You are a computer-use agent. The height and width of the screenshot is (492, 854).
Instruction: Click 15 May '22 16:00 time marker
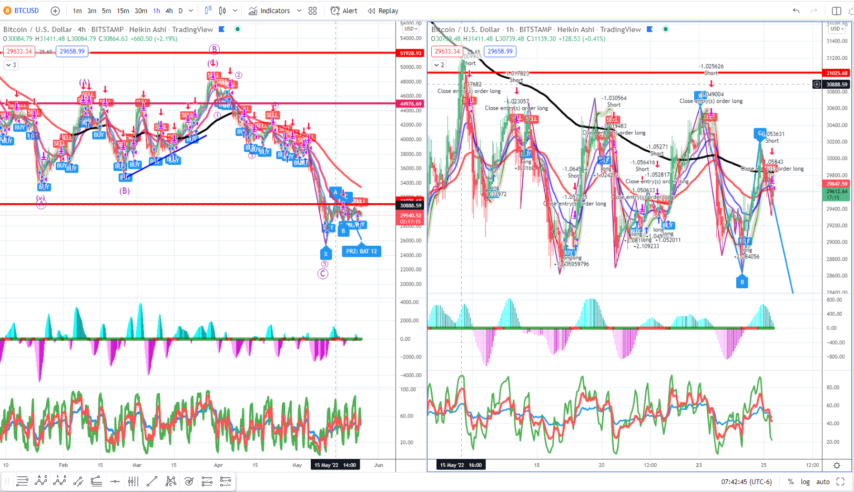click(x=461, y=465)
